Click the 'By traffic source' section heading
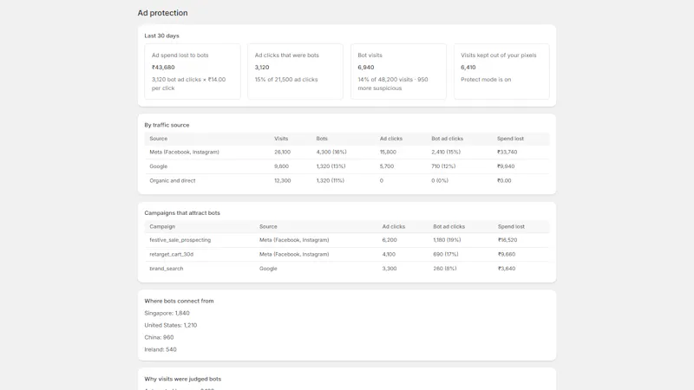Viewport: 694px width, 390px height. pos(167,125)
